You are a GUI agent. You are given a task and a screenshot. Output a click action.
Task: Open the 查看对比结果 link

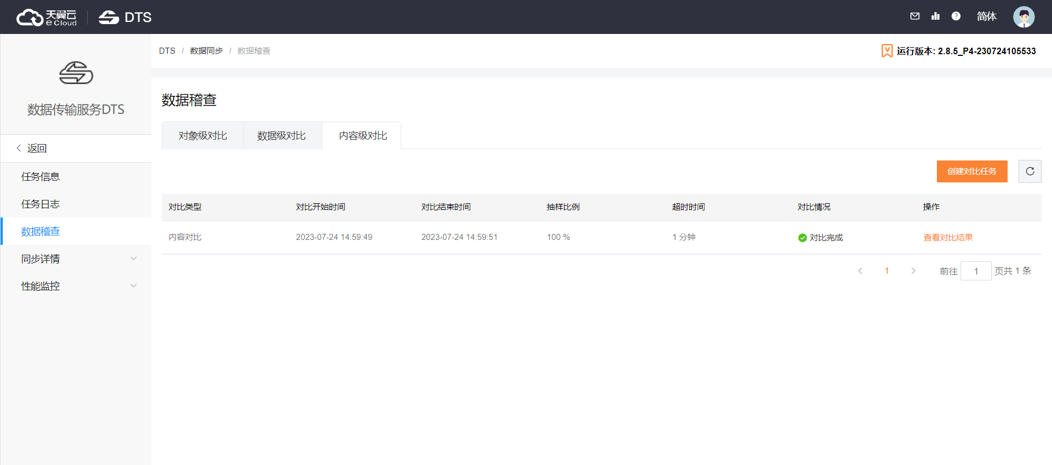pyautogui.click(x=948, y=237)
